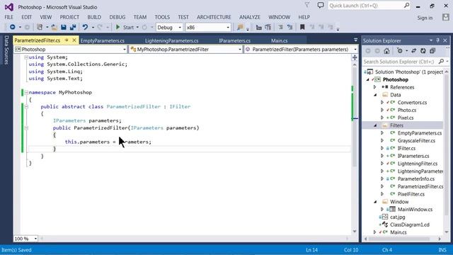Select ClassDiagram1.cd in Solution Explorer
Image resolution: width=453 pixels, height=255 pixels.
tap(410, 225)
